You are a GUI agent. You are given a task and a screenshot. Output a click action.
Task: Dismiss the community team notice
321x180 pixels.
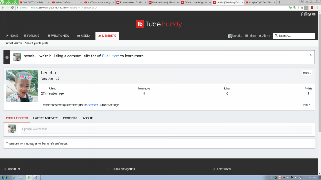310,54
